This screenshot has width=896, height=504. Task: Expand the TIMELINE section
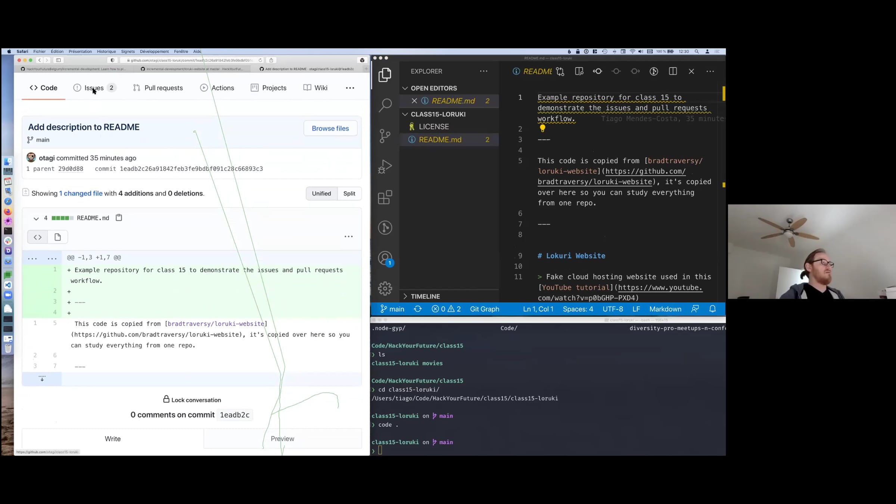pos(425,296)
